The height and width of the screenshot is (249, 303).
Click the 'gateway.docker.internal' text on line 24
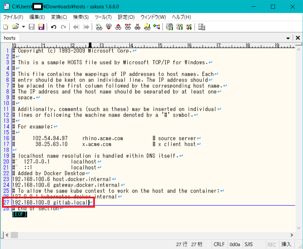pos(87,185)
